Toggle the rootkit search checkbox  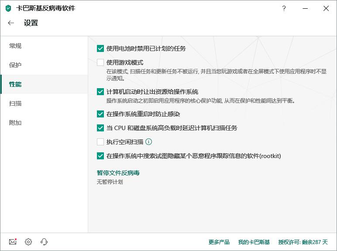[100, 156]
